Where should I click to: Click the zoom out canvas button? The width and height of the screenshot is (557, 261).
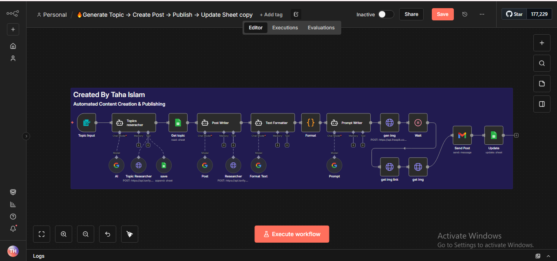coord(86,234)
